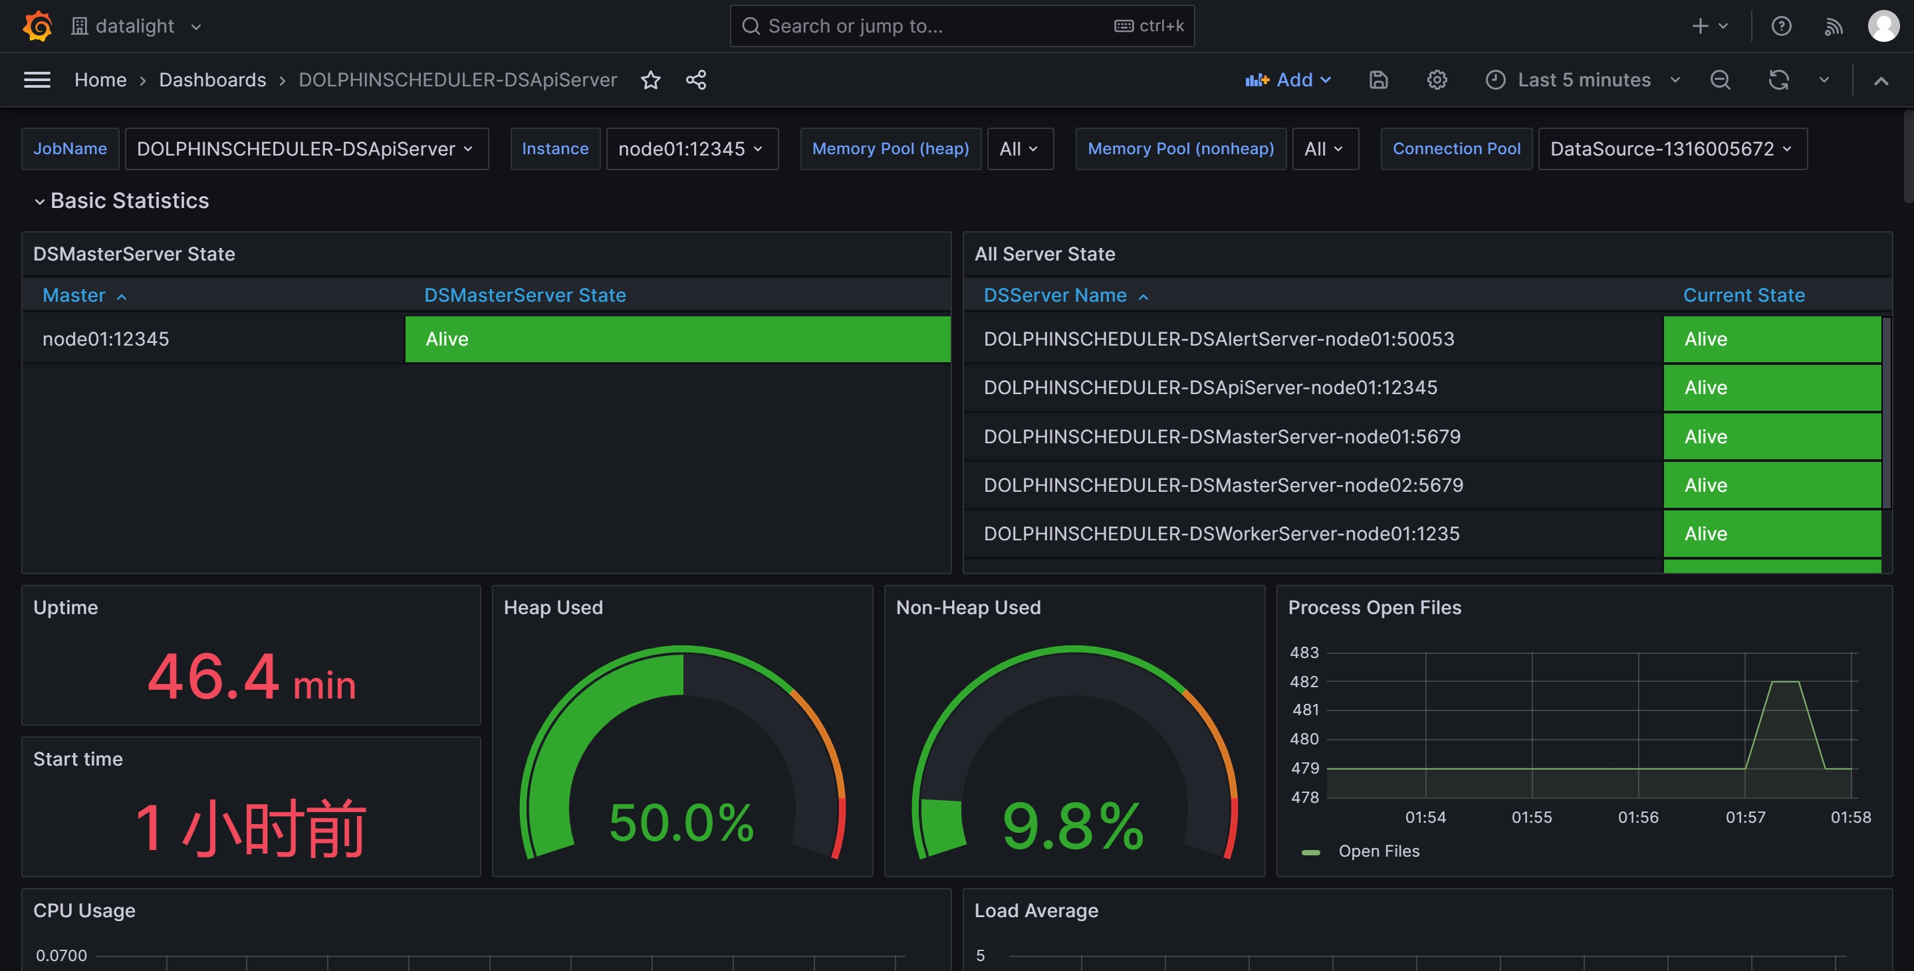The image size is (1914, 971).
Task: Open the help question mark icon
Action: pos(1781,26)
